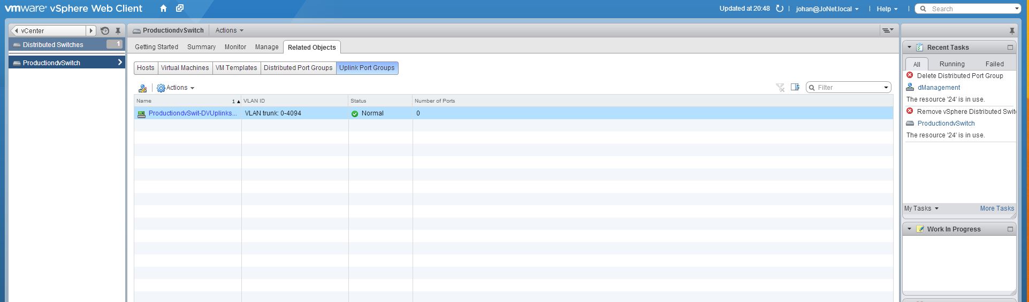Click the Work In Progress notepad icon
Viewport: 1029px width, 302px height.
pos(920,229)
